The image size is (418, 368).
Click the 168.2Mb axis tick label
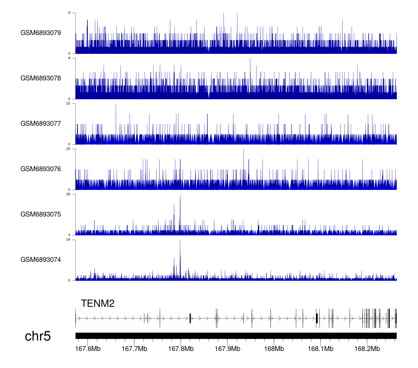click(x=367, y=349)
